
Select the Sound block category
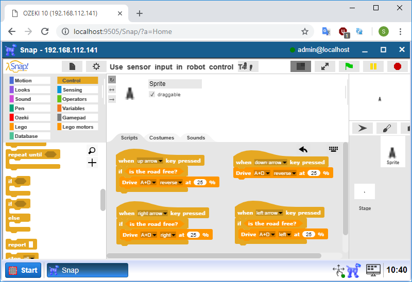[30, 99]
